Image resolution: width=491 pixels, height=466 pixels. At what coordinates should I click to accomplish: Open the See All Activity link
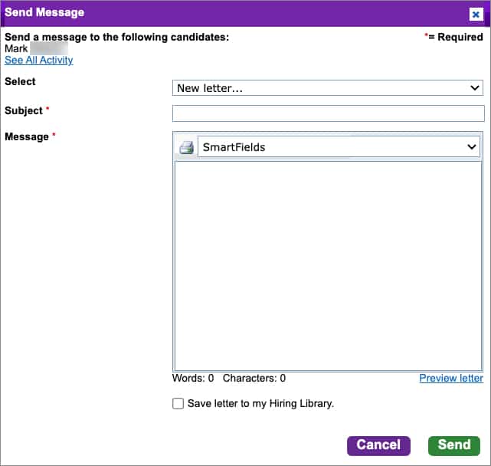39,61
